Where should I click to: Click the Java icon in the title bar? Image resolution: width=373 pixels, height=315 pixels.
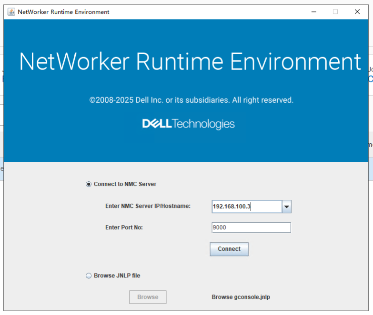click(x=11, y=11)
